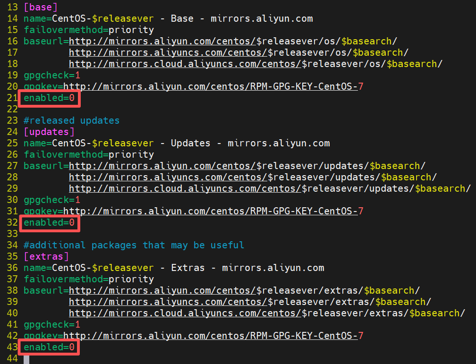476x364 pixels.
Task: Click gpgcheck=1 on line 19
Action: pyautogui.click(x=52, y=75)
